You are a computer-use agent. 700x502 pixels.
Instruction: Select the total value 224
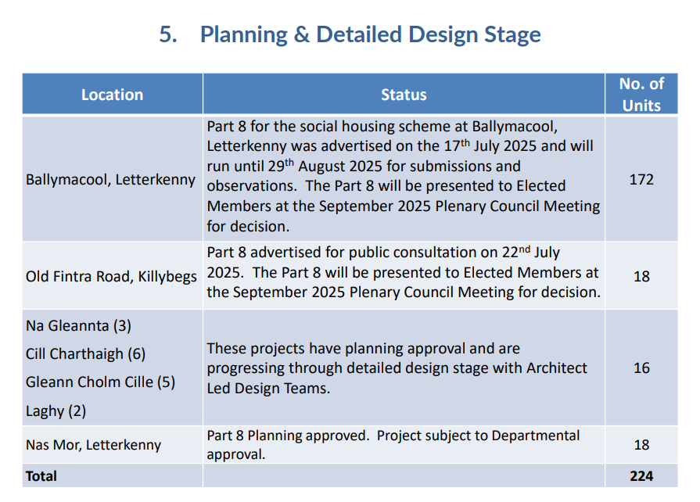point(641,476)
